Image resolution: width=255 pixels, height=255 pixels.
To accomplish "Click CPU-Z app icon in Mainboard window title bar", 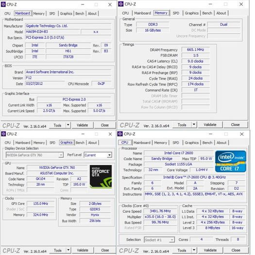I will (x=3, y=4).
